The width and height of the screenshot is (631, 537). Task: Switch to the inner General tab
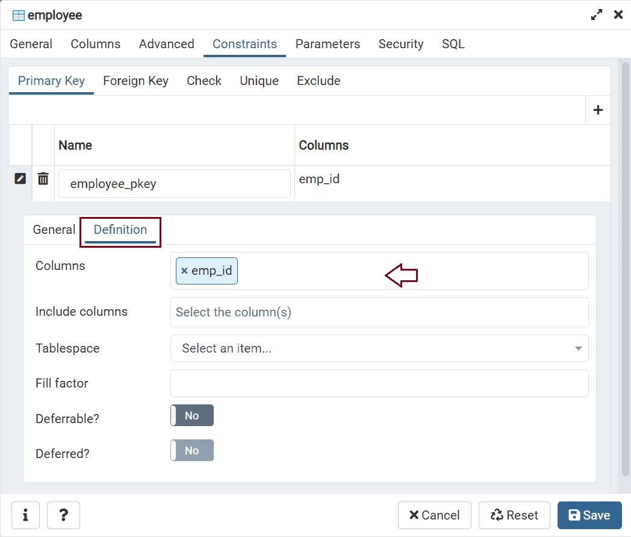(54, 230)
